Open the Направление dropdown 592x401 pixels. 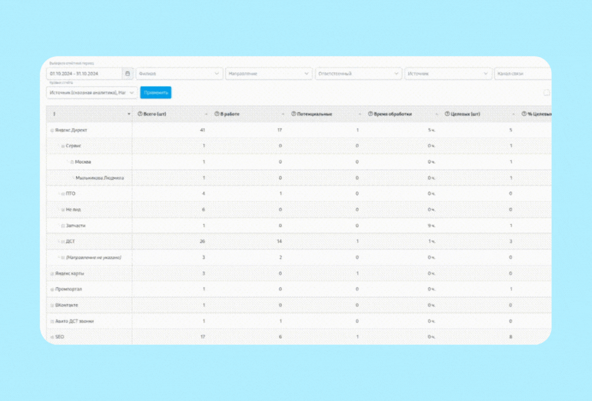(268, 74)
